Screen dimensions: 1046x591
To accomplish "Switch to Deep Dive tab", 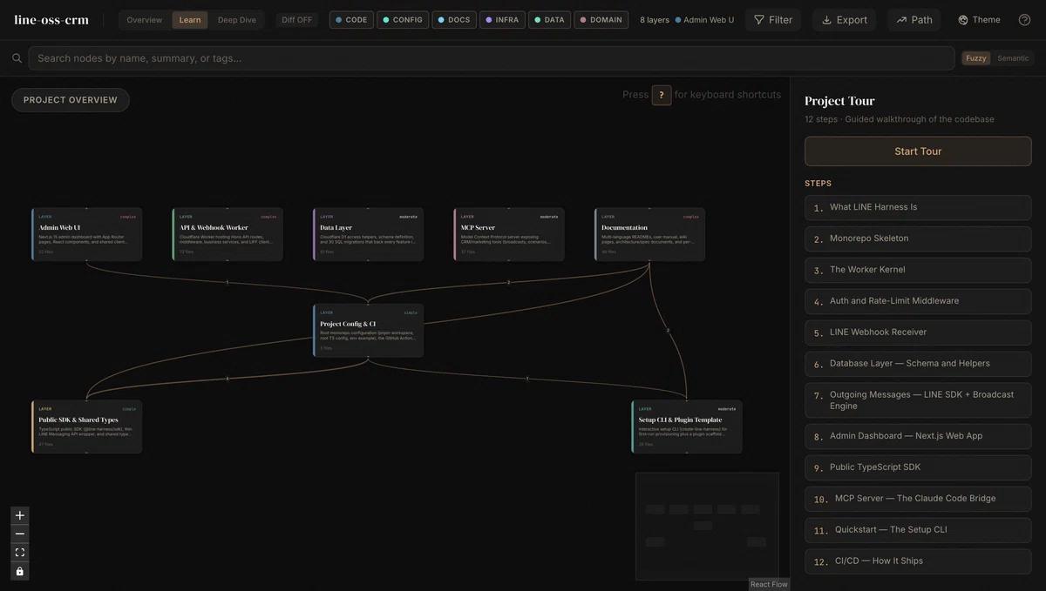I will [237, 20].
